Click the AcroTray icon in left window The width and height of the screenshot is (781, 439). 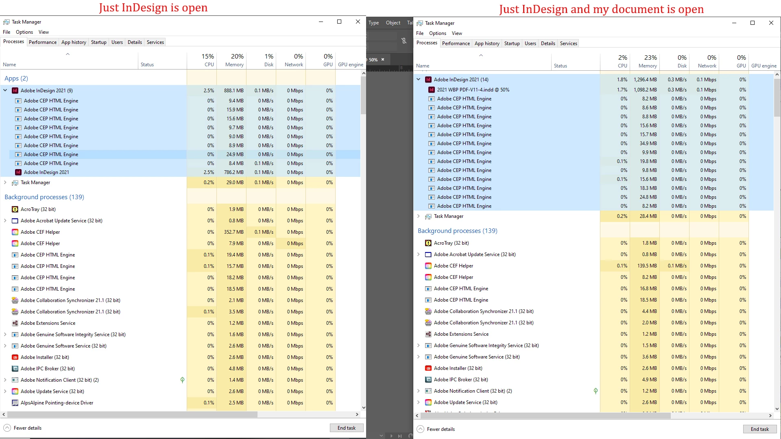tap(15, 209)
